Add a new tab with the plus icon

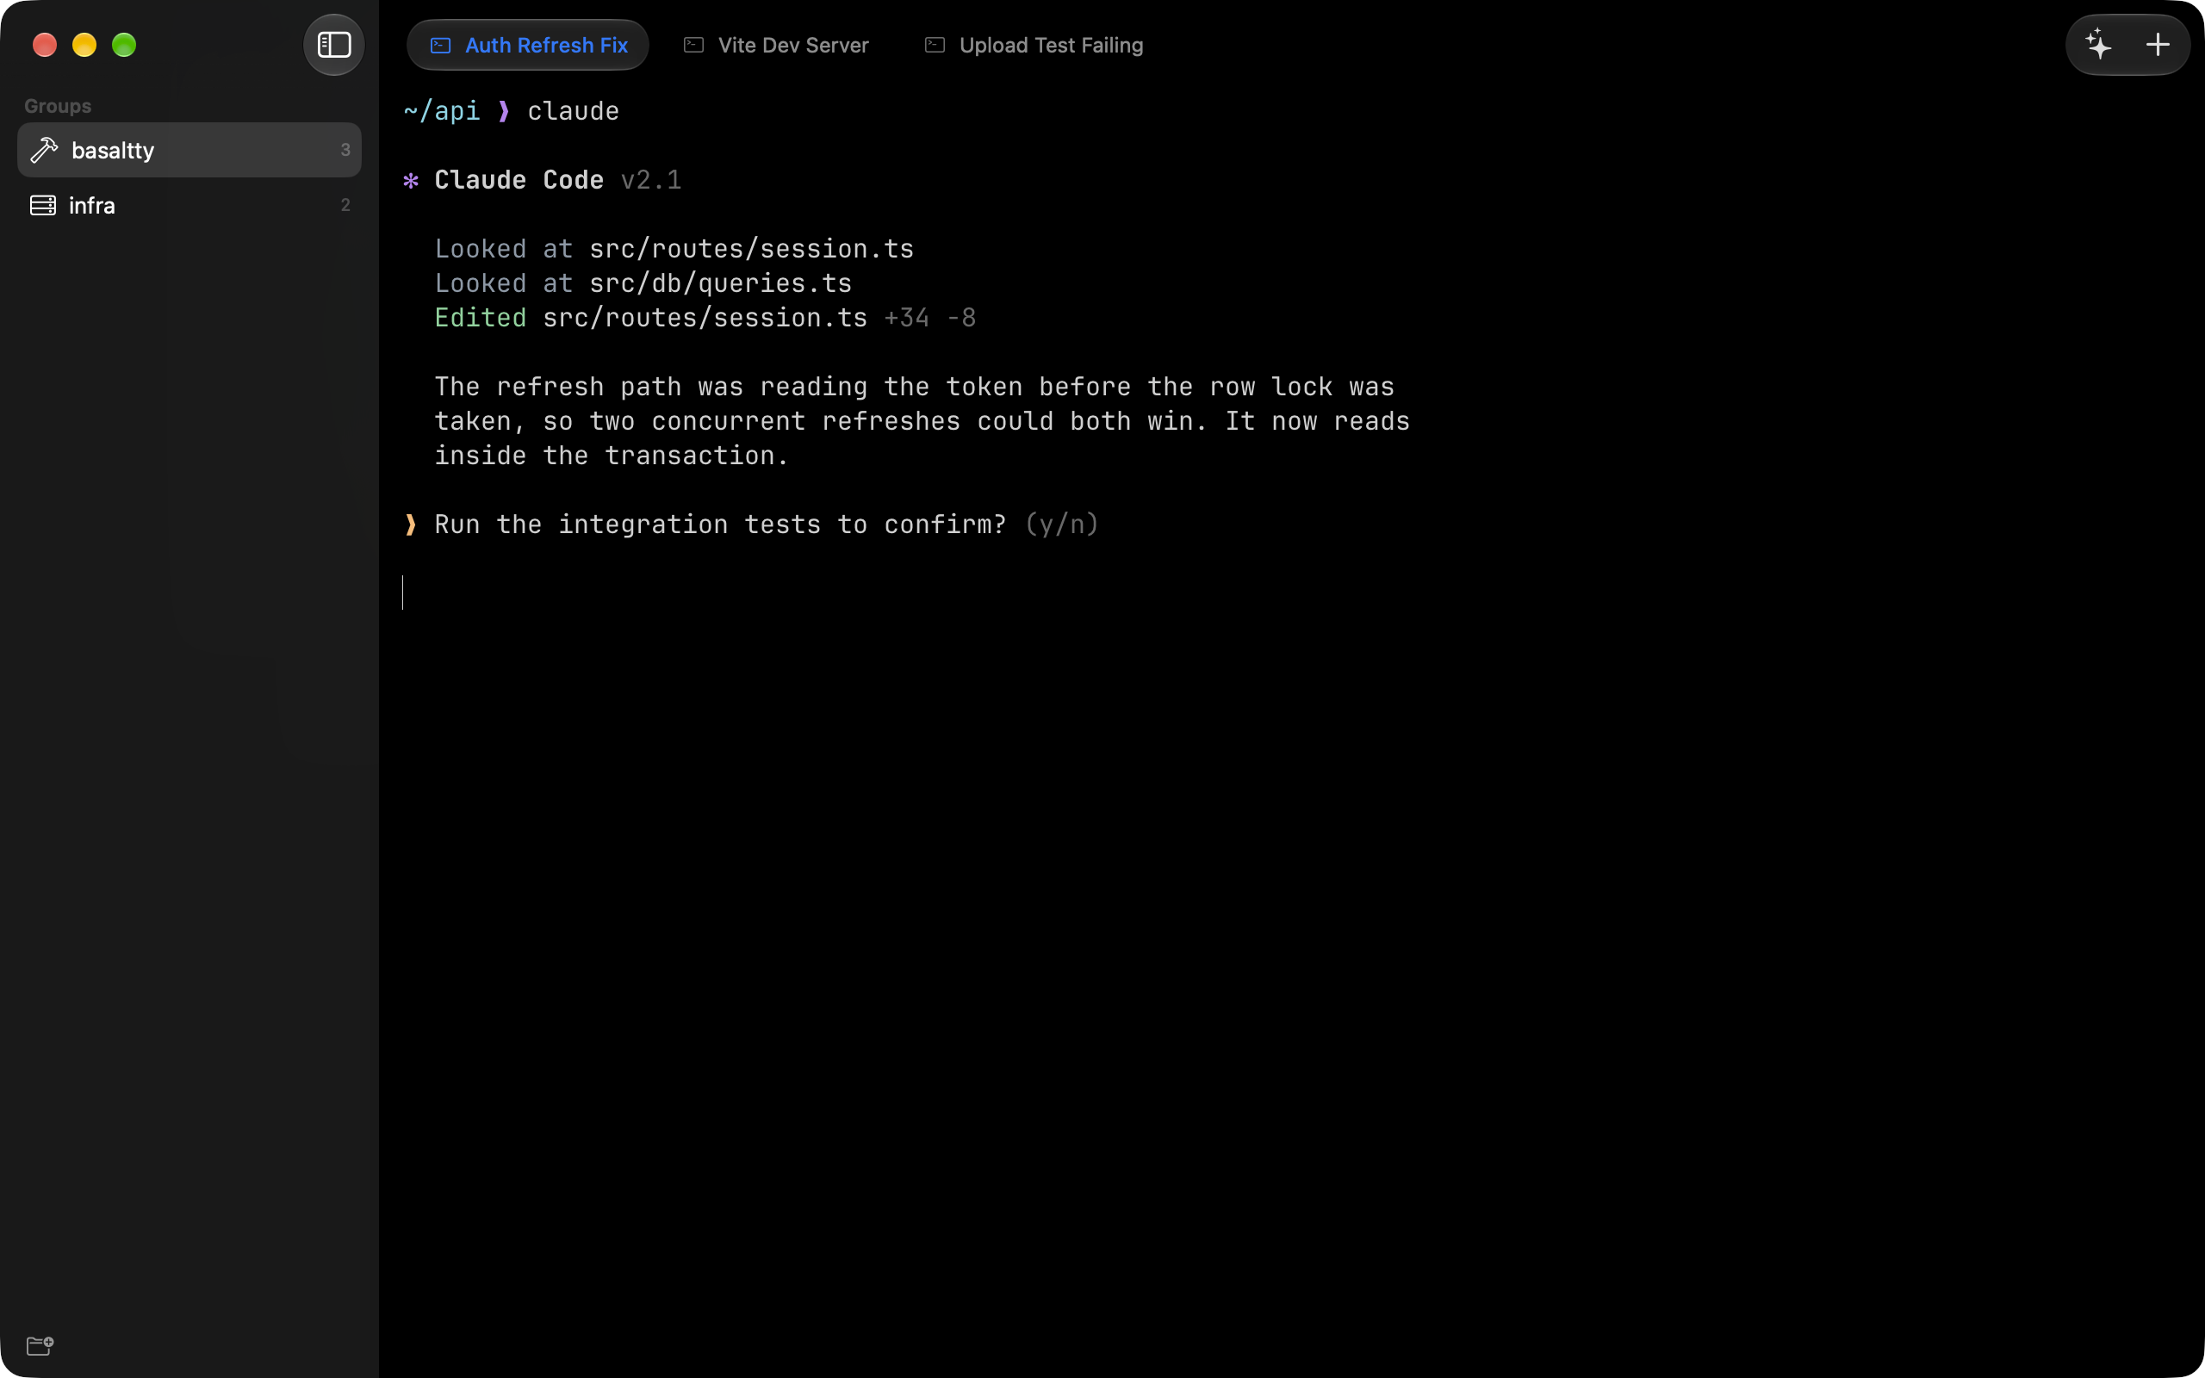2158,45
